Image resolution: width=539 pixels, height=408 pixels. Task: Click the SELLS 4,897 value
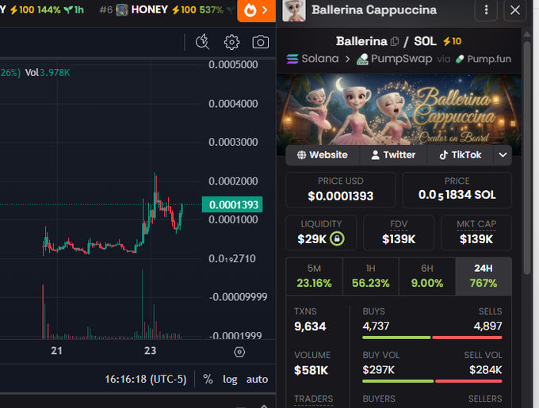pyautogui.click(x=487, y=326)
